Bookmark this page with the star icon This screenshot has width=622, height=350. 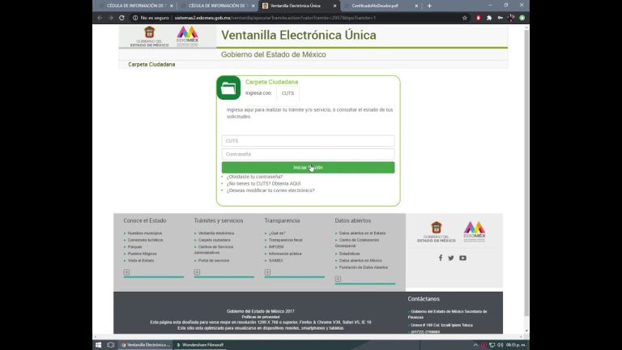point(465,18)
